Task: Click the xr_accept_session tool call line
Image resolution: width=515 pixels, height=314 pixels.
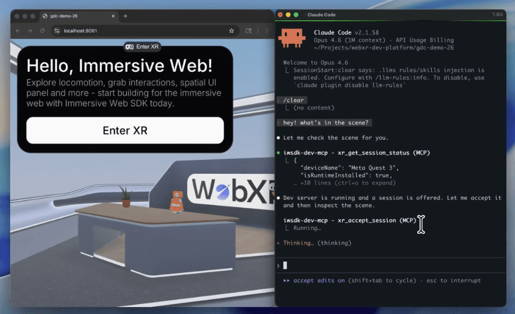Action: click(350, 220)
